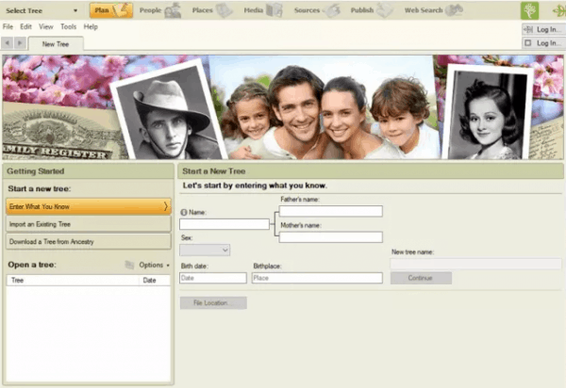Open the Plan workspace

(111, 10)
